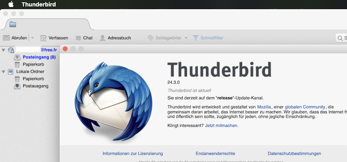The image size is (347, 162).
Task: Toggle the Schnellfilter quick filter
Action: tap(208, 38)
